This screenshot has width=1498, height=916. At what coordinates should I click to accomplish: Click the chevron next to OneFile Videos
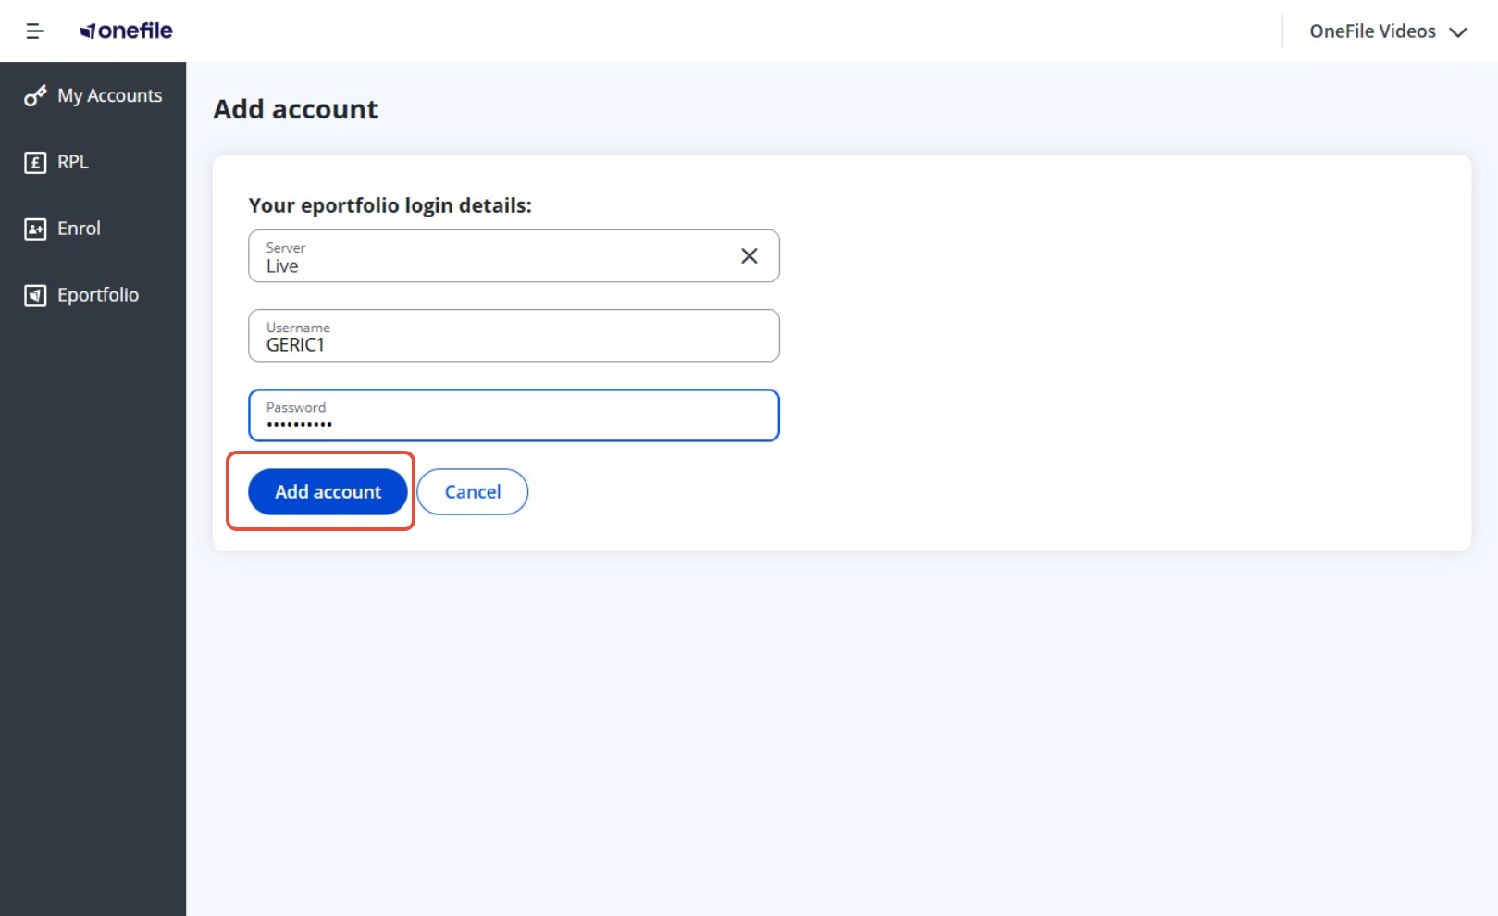[1458, 32]
